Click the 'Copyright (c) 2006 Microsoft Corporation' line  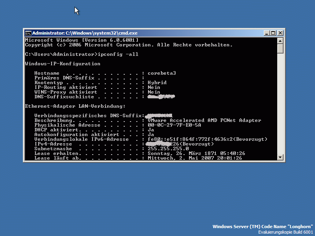pos(89,45)
